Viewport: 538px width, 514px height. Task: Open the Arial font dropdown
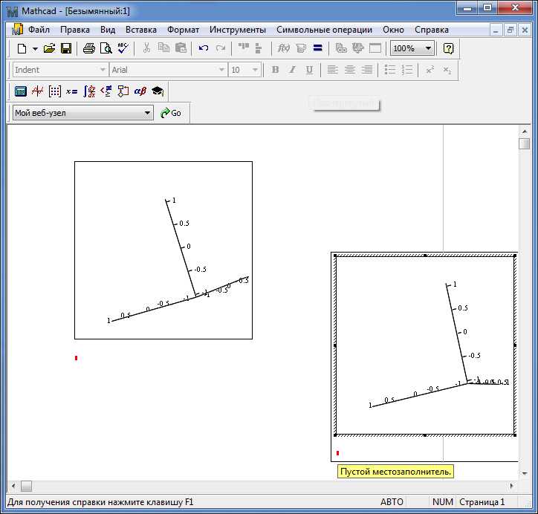click(221, 70)
